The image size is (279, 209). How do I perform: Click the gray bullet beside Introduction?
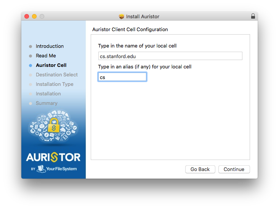30,46
